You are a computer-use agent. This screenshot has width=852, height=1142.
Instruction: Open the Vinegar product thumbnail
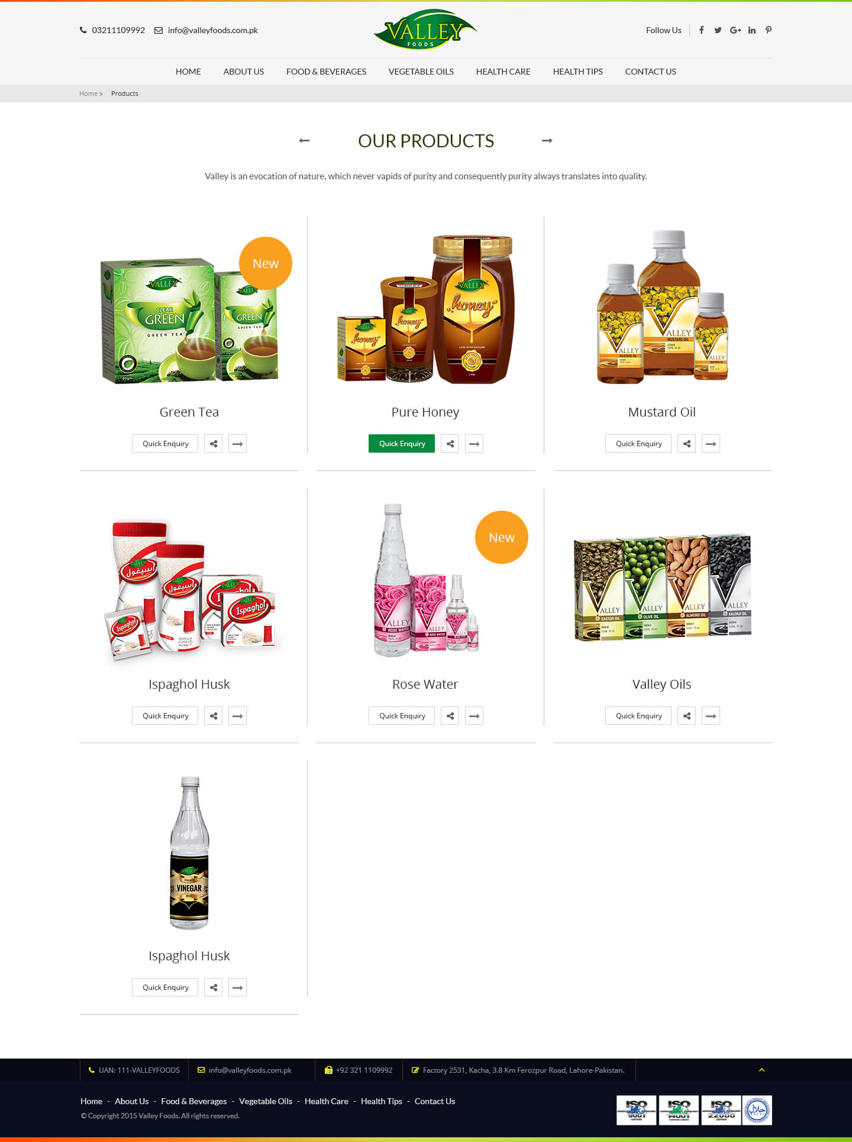tap(189, 853)
